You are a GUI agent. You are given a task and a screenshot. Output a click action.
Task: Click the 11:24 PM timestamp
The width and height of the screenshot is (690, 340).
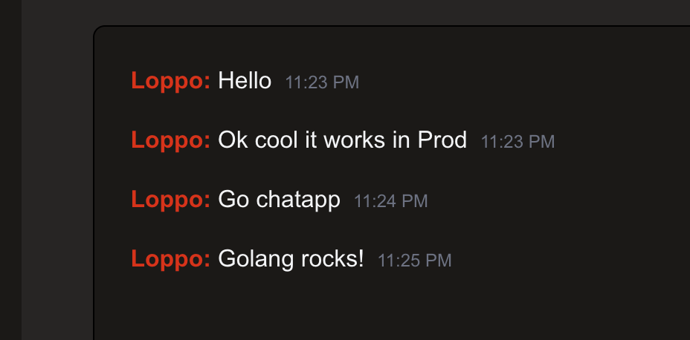[x=390, y=201]
